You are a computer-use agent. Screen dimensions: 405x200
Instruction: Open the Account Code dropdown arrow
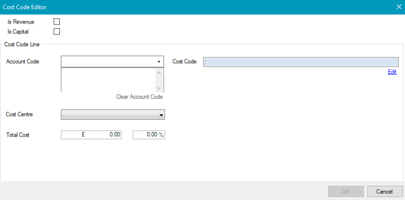tap(159, 62)
